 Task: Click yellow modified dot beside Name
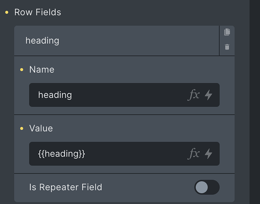coord(22,69)
